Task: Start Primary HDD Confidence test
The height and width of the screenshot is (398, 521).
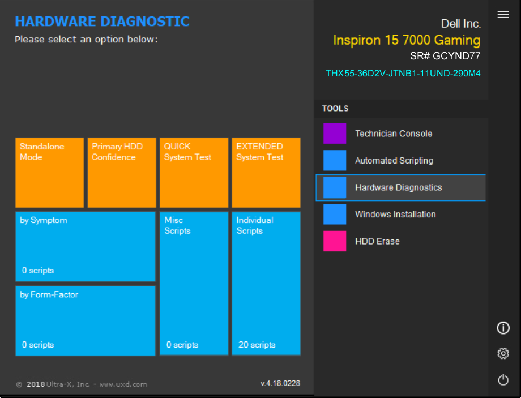Action: 122,173
